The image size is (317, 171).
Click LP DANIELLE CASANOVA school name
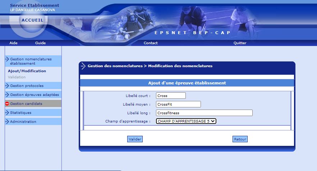point(33,10)
